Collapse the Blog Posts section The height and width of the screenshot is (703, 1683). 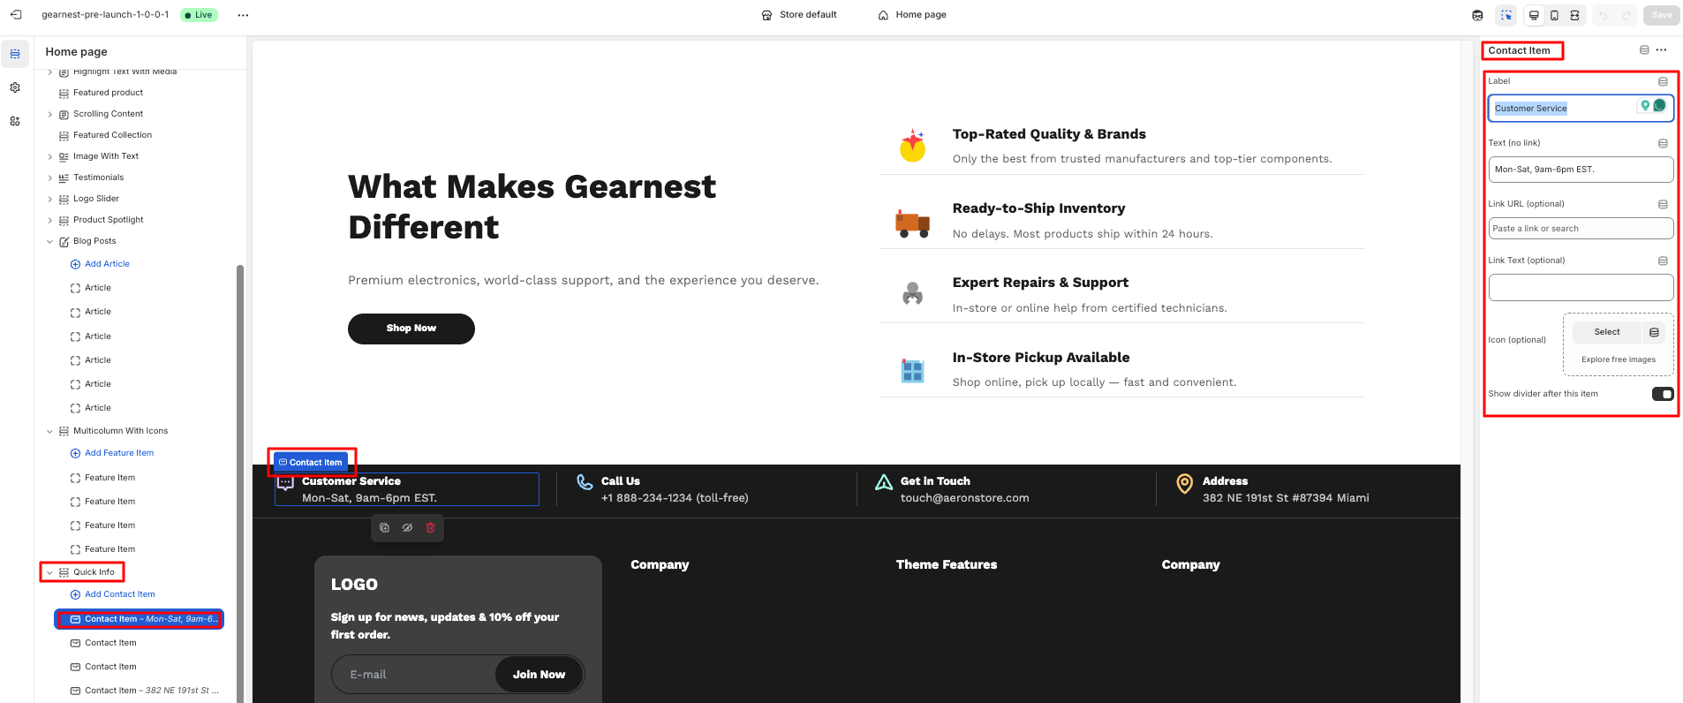49,241
